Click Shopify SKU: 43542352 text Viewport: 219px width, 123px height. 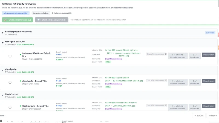(x=32, y=59)
